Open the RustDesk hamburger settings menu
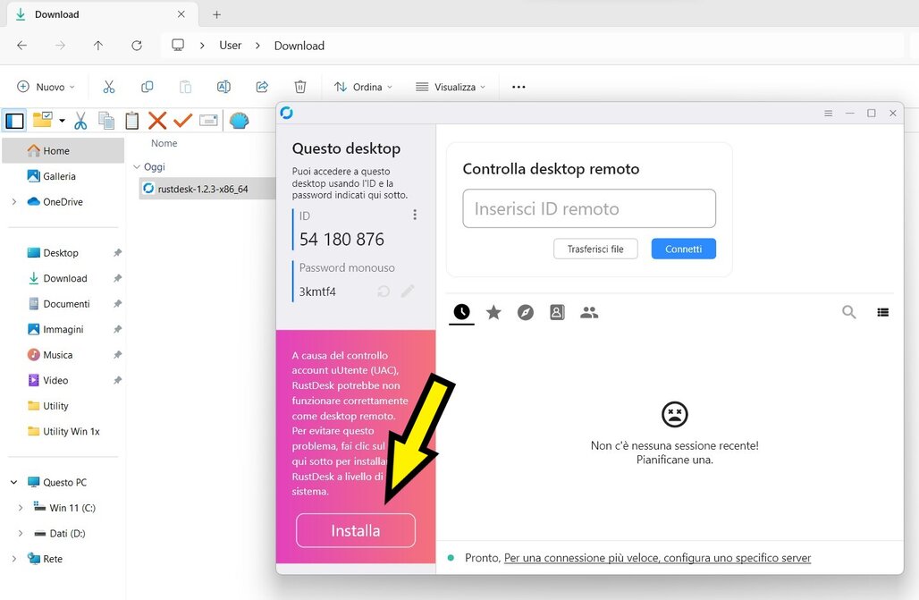The height and width of the screenshot is (600, 919). point(828,114)
